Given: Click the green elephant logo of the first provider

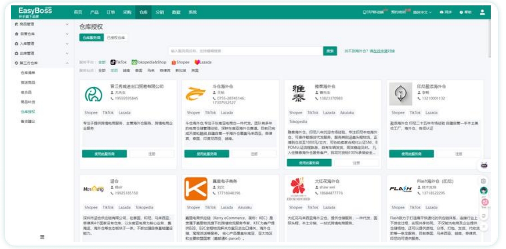Looking at the screenshot, I should 94,94.
